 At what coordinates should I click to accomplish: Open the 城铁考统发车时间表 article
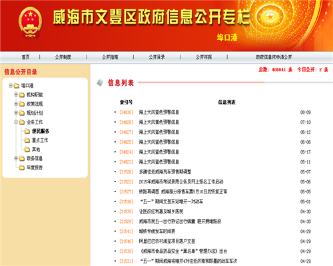coord(157,231)
